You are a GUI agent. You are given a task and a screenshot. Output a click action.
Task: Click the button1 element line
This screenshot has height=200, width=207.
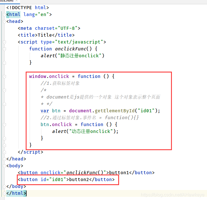86,172
